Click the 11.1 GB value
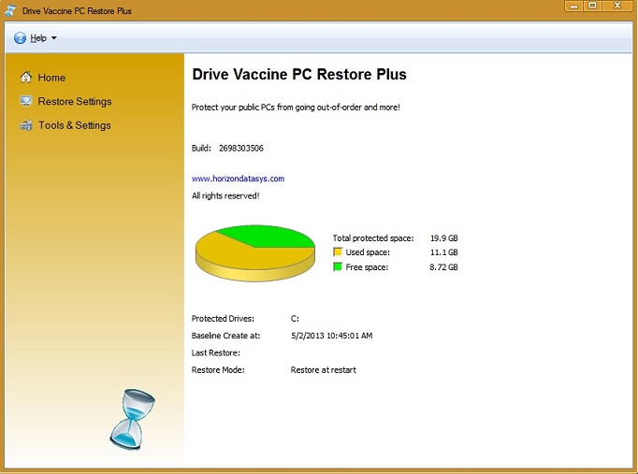 444,252
